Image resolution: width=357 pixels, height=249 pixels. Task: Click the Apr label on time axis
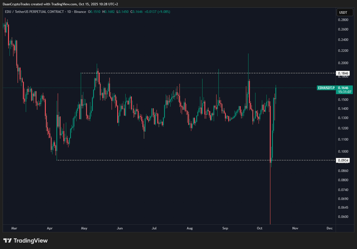coord(50,228)
